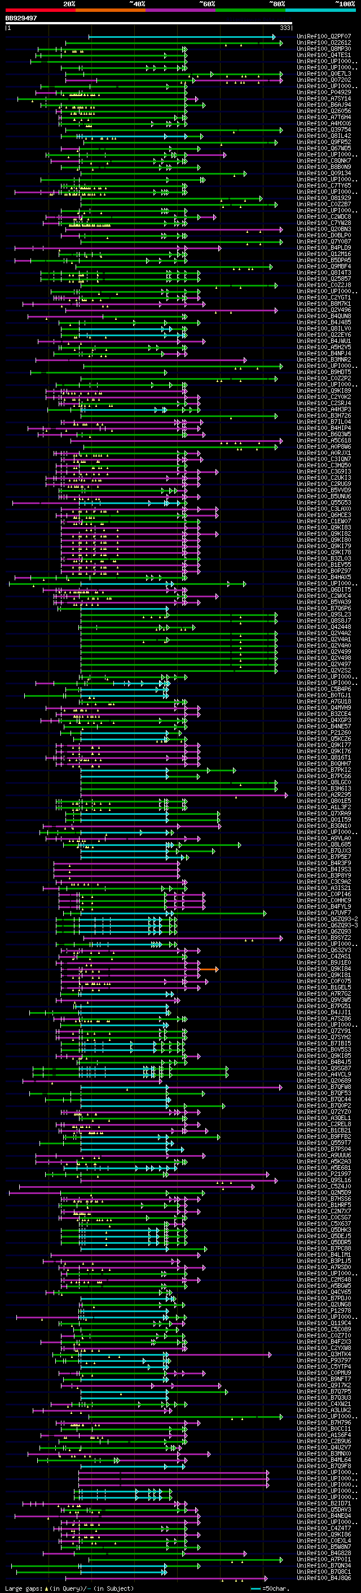Open hit UniRef100_Q07202
Image resolution: width=361 pixels, height=1593 pixels.
323,80
